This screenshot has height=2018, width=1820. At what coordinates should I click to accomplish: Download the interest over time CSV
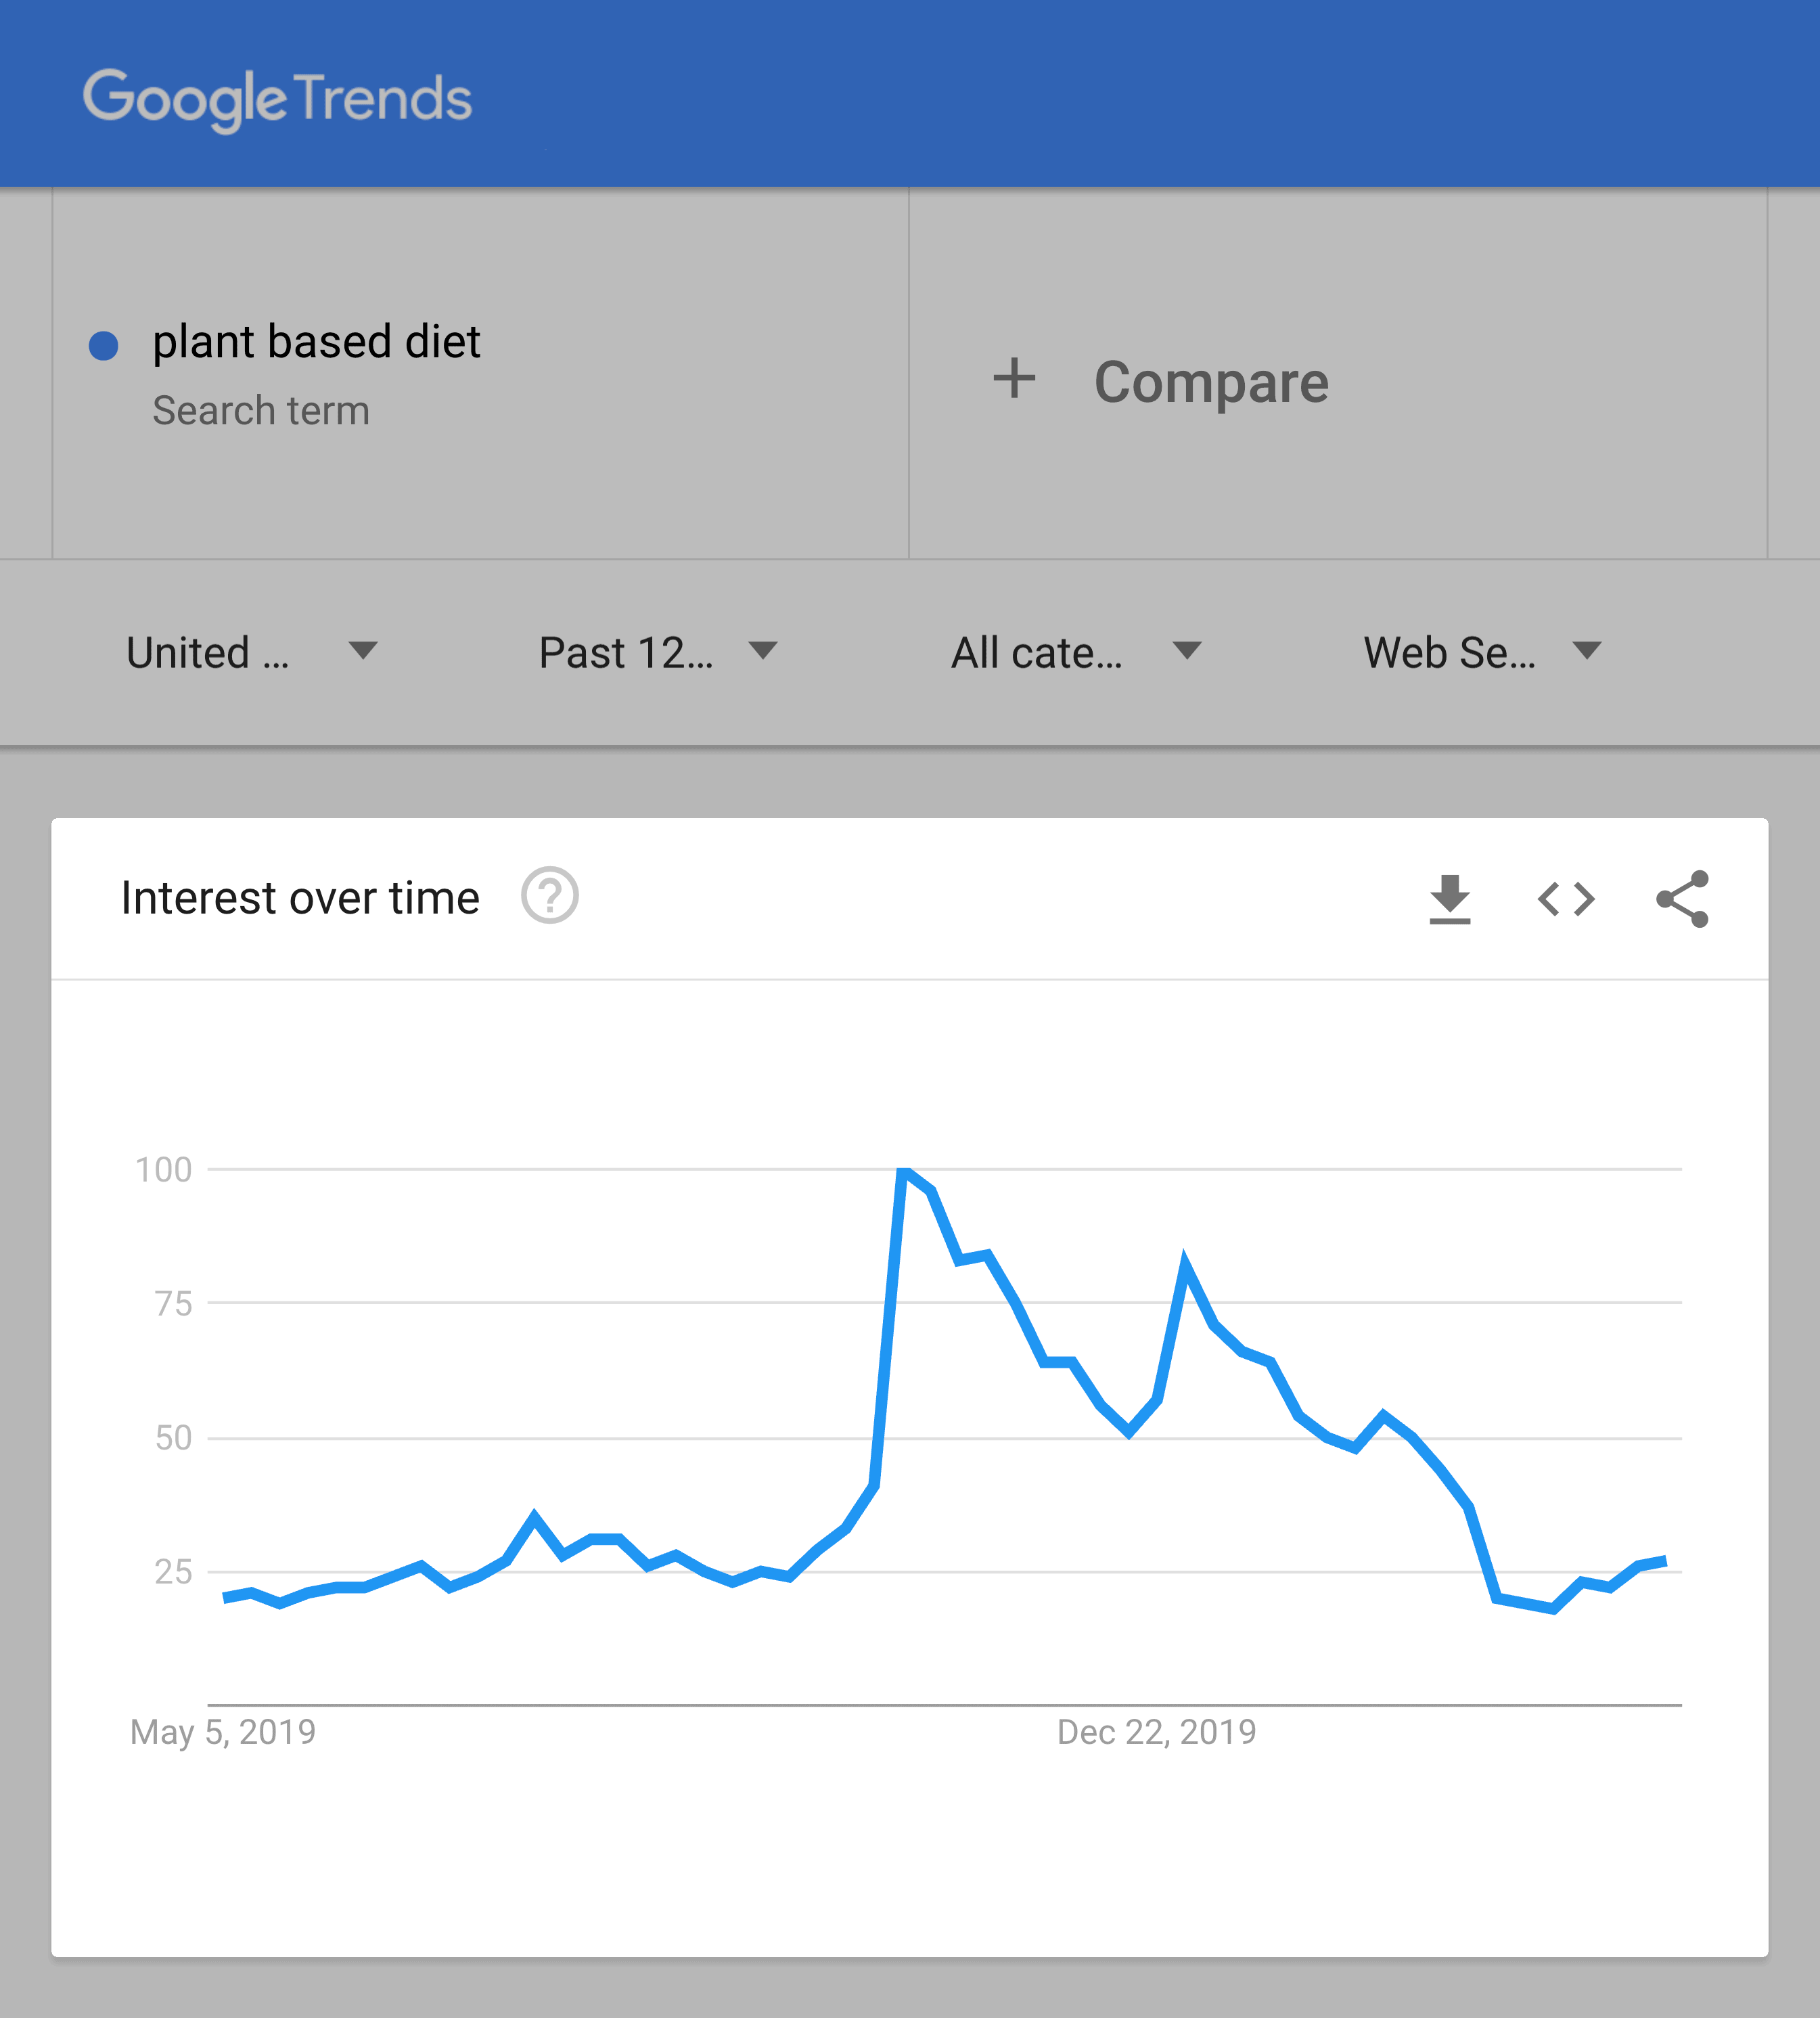[1449, 898]
